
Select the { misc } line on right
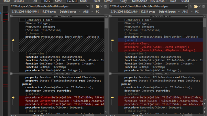(x=160, y=40)
